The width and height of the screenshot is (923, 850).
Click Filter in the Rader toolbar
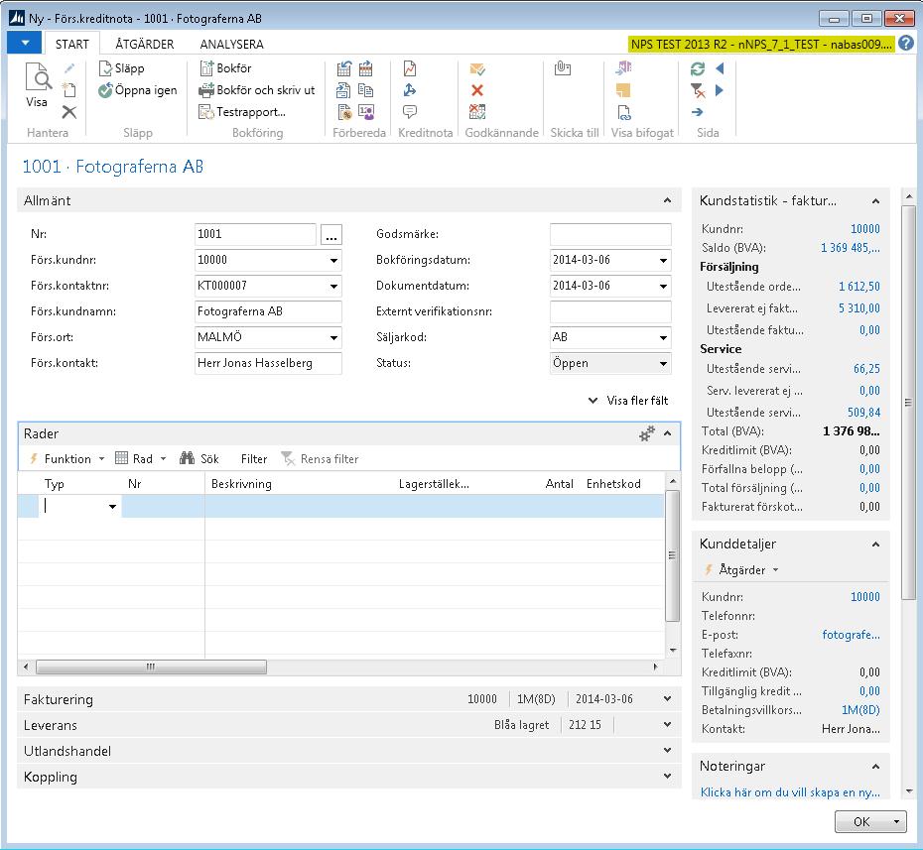254,459
